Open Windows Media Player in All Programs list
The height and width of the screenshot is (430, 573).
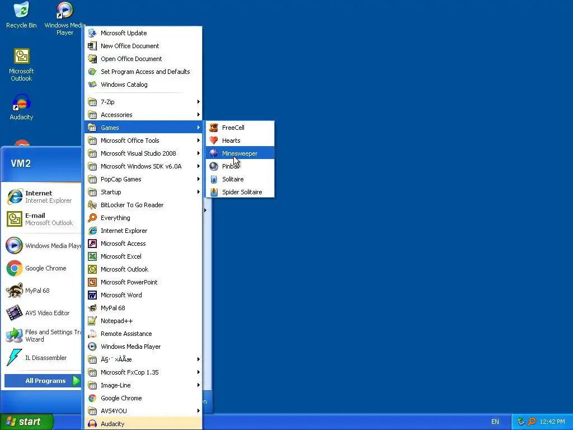[143, 347]
